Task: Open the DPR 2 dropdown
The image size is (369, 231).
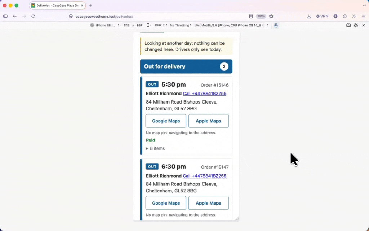Action: [x=161, y=25]
